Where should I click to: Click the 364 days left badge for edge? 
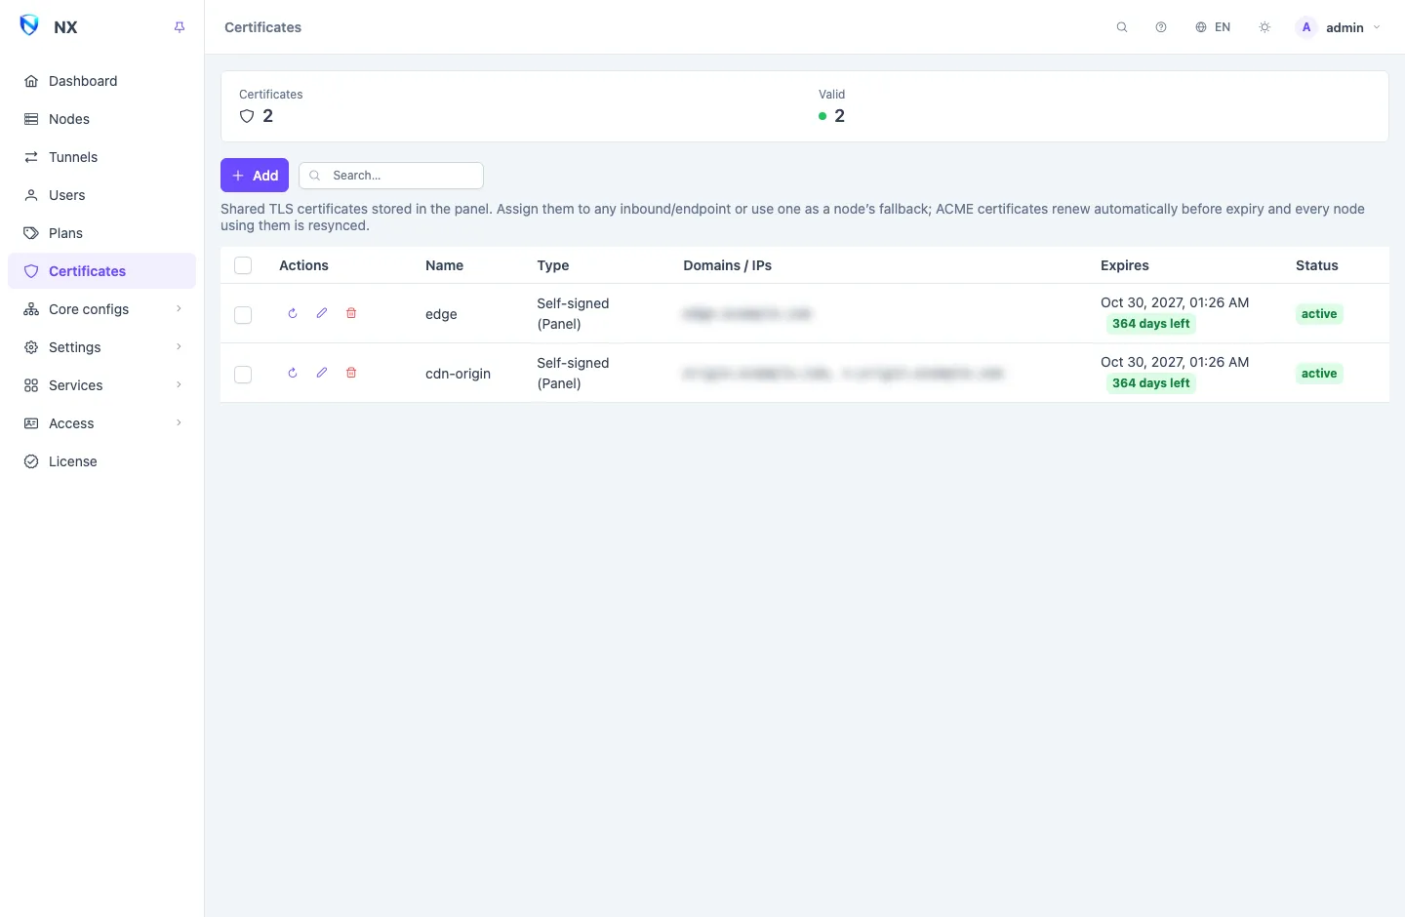(x=1151, y=324)
